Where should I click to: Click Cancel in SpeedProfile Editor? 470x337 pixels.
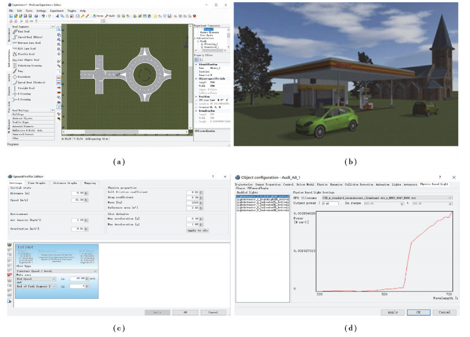click(x=213, y=312)
